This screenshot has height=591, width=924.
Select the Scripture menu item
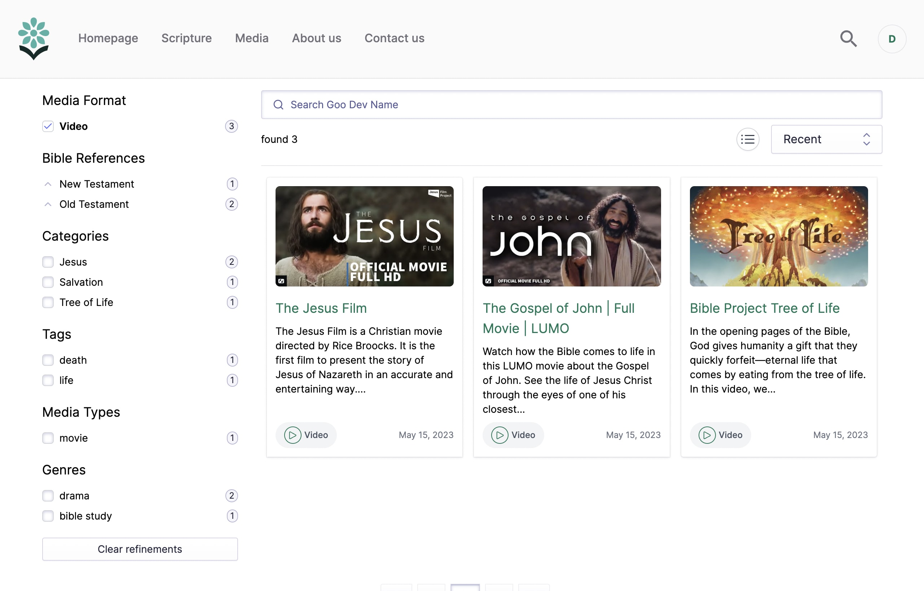point(186,38)
